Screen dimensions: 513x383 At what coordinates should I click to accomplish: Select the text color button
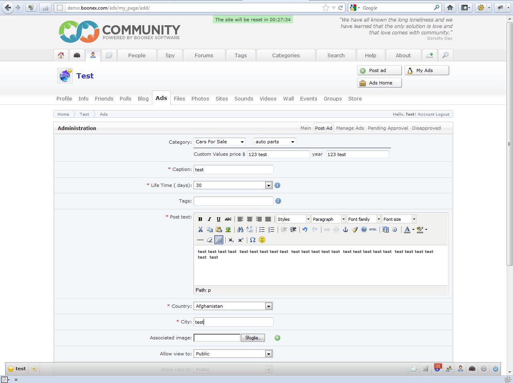[407, 229]
